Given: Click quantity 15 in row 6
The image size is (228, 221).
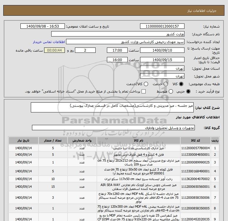Looking at the screenshot, I should point(53,187).
